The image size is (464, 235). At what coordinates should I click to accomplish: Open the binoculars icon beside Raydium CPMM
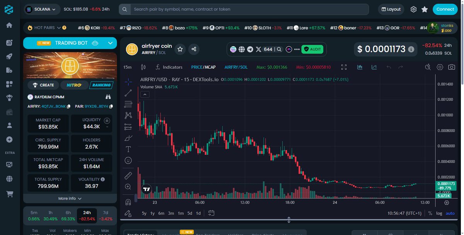click(x=108, y=97)
